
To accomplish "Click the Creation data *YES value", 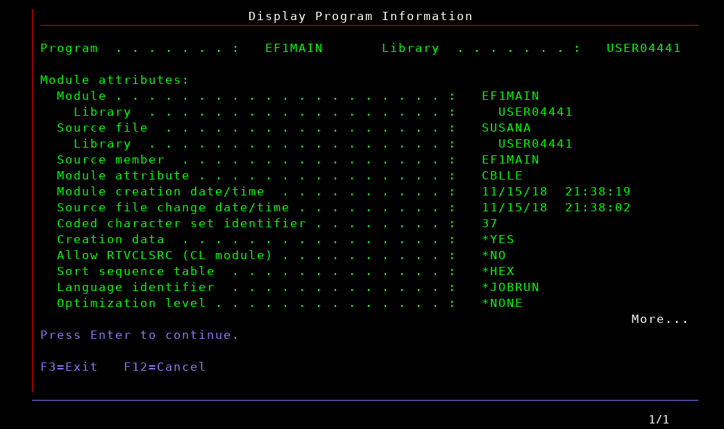I will click(498, 239).
